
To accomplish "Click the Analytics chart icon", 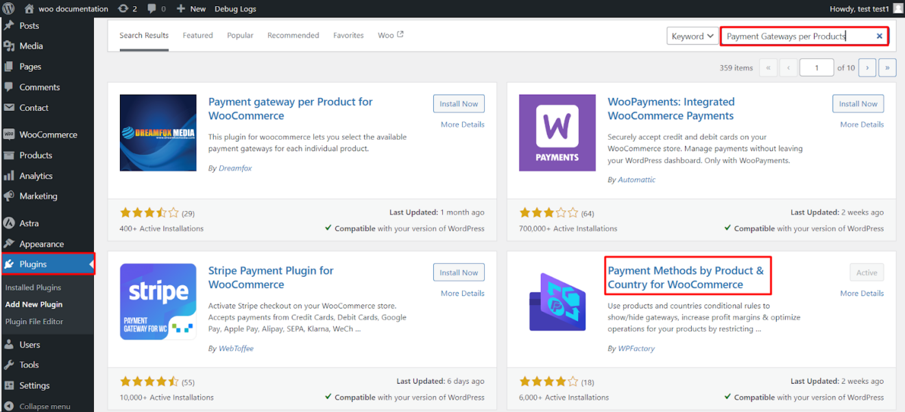I will 11,175.
